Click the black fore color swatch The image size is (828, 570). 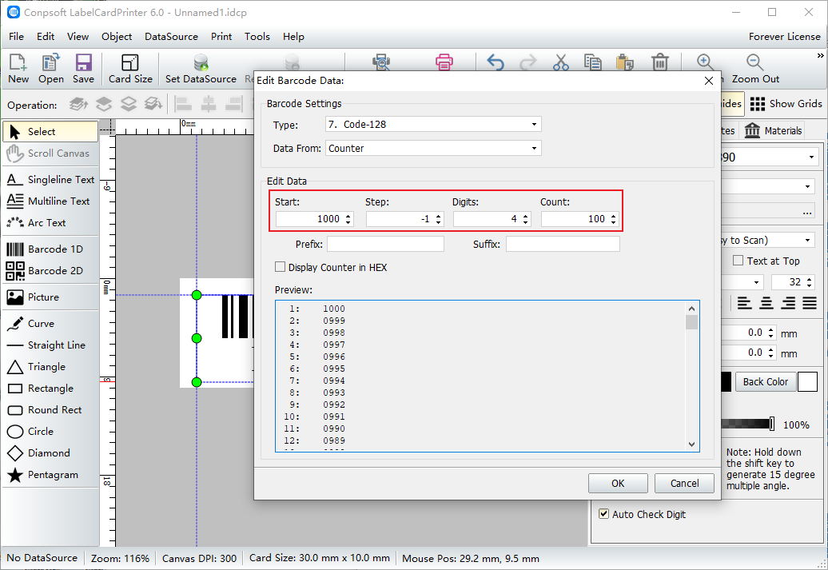pyautogui.click(x=726, y=382)
